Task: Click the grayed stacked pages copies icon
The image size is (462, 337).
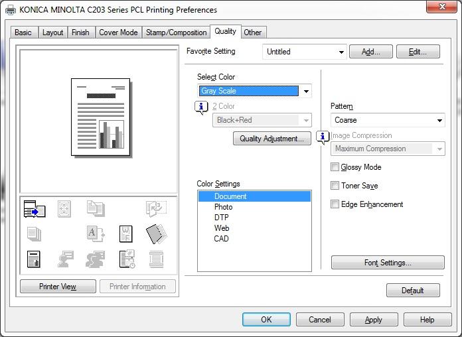Action: pos(34,234)
